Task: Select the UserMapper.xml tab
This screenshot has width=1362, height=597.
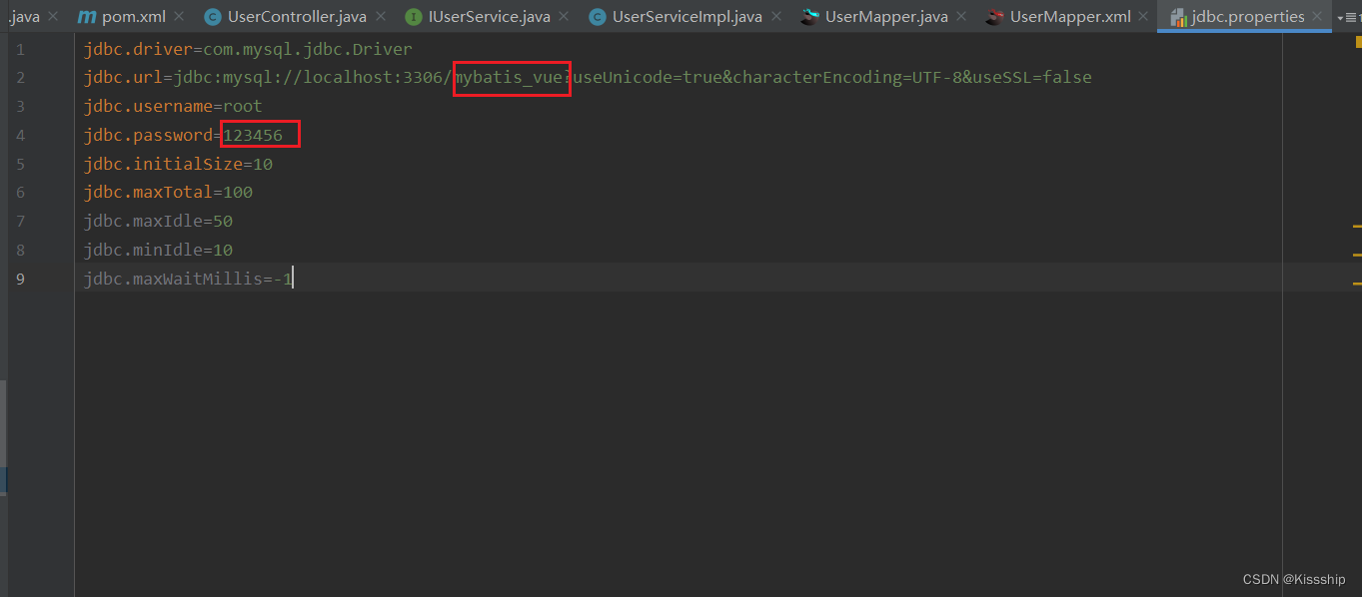Action: [1057, 17]
